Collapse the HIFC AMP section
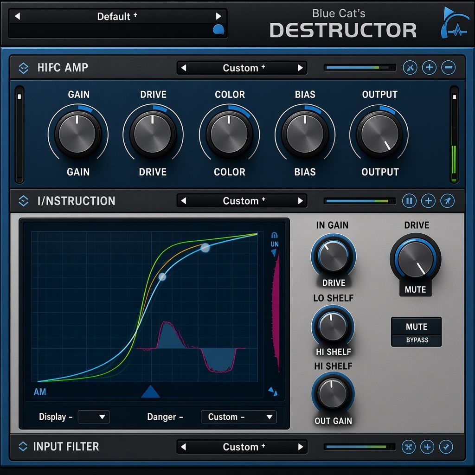 tap(23, 68)
